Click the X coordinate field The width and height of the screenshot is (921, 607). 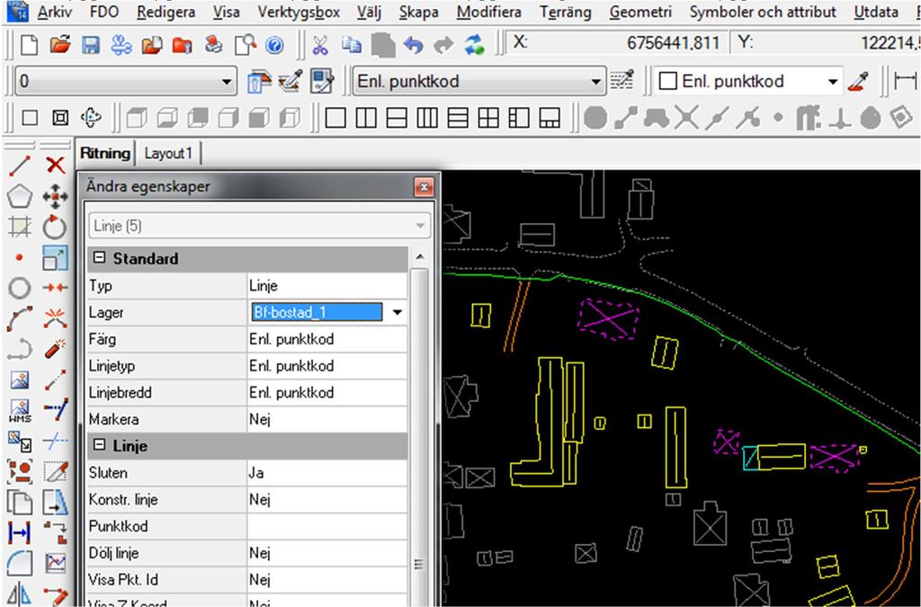615,43
